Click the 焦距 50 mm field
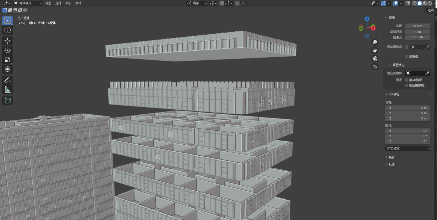 coord(417,26)
